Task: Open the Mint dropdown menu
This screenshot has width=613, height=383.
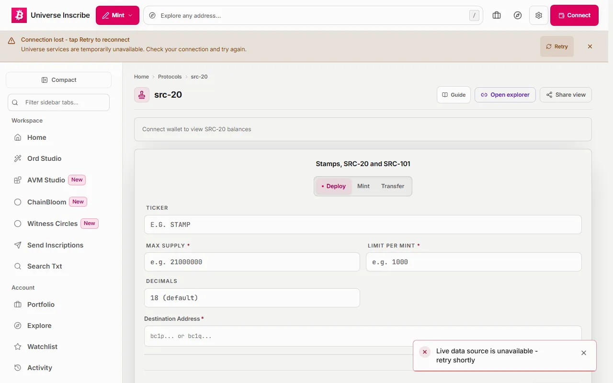Action: coord(117,15)
